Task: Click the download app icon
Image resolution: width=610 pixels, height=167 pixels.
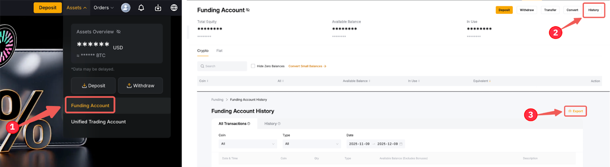Action: click(x=158, y=8)
